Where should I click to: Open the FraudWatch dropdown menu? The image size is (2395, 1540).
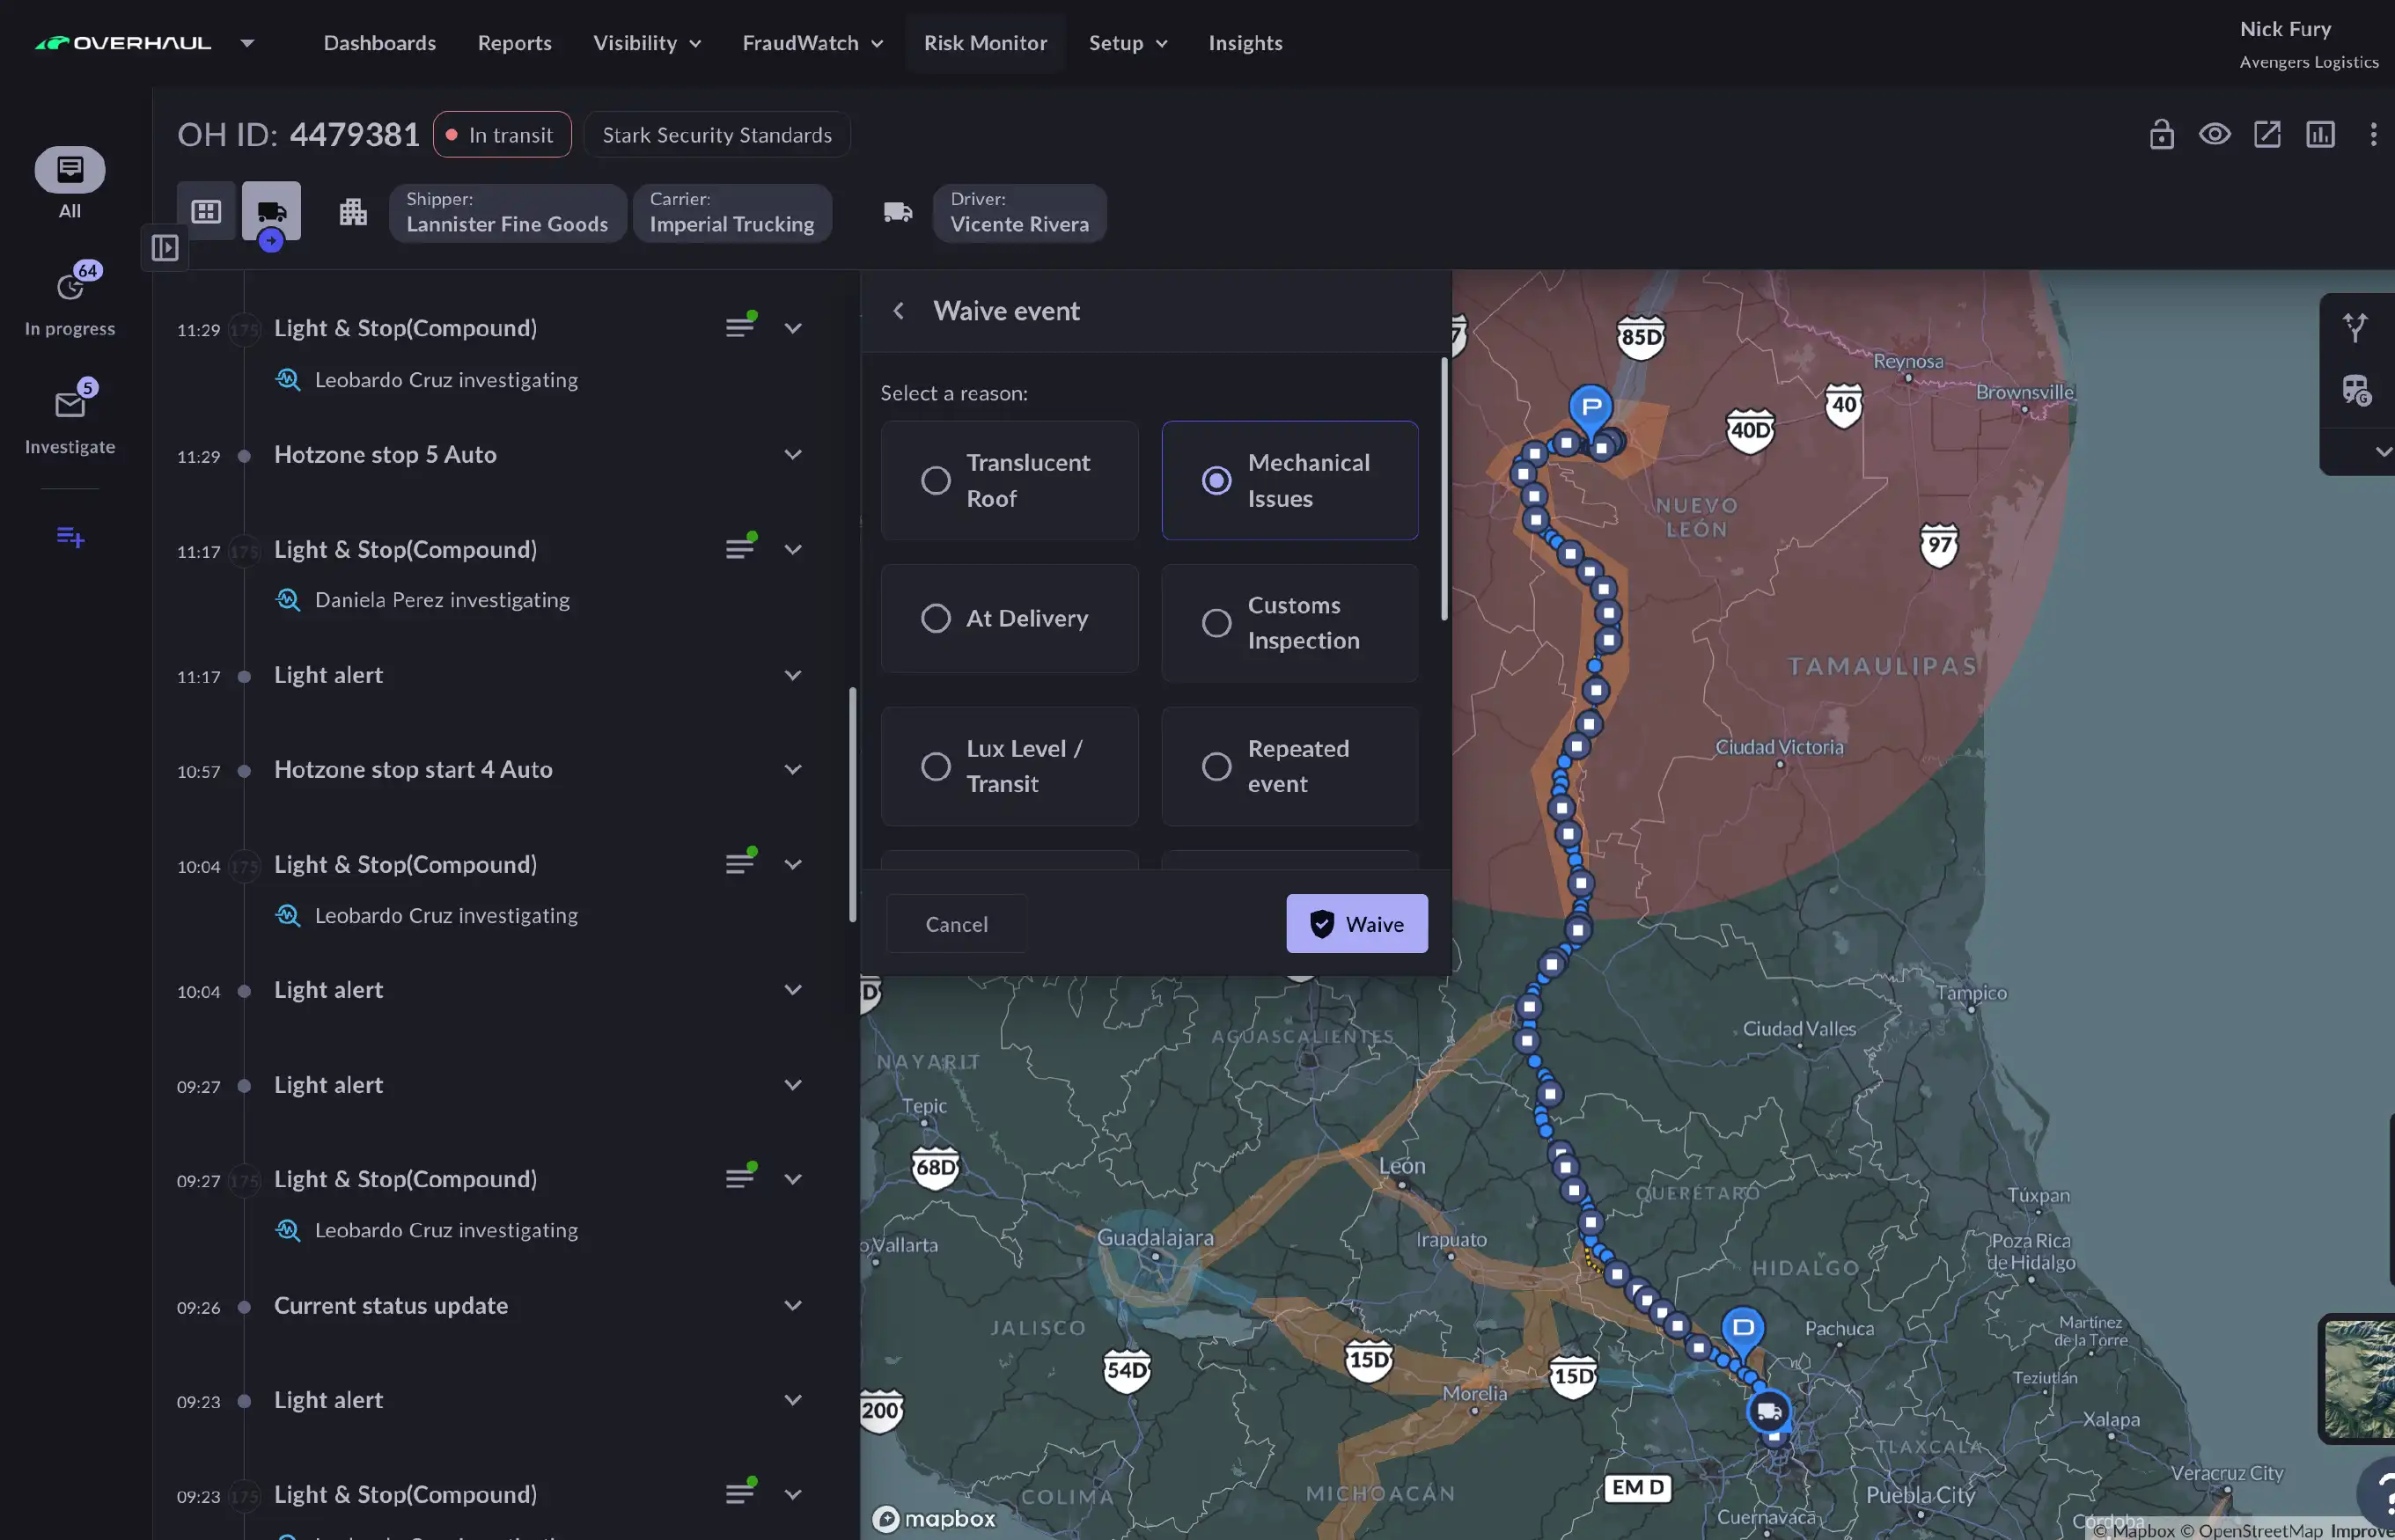pyautogui.click(x=812, y=43)
